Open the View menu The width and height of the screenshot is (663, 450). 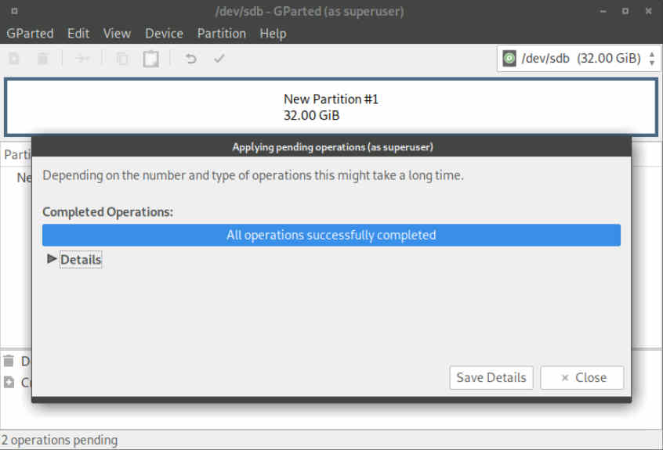117,34
